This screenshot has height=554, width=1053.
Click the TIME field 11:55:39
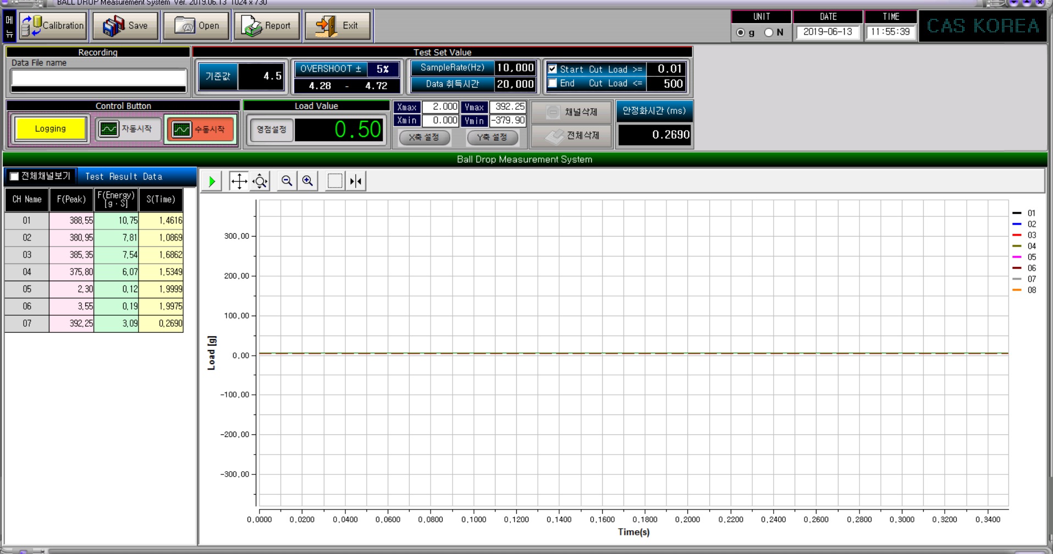tap(890, 32)
